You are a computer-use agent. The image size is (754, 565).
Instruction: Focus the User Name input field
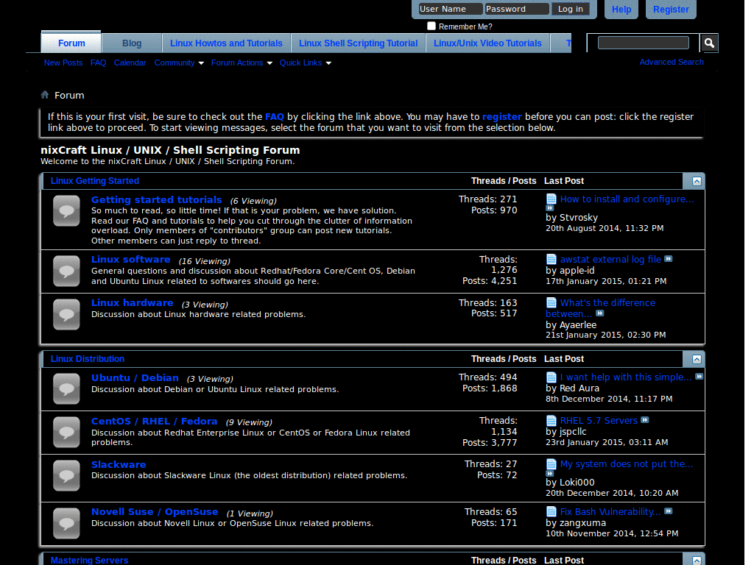pyautogui.click(x=450, y=9)
